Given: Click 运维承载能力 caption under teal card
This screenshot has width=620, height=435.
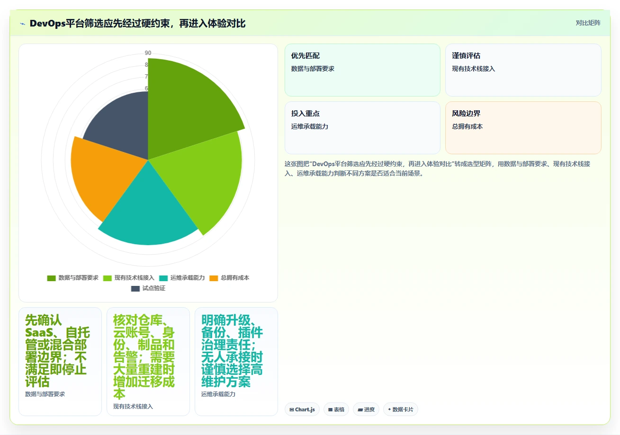Looking at the screenshot, I should [x=218, y=394].
